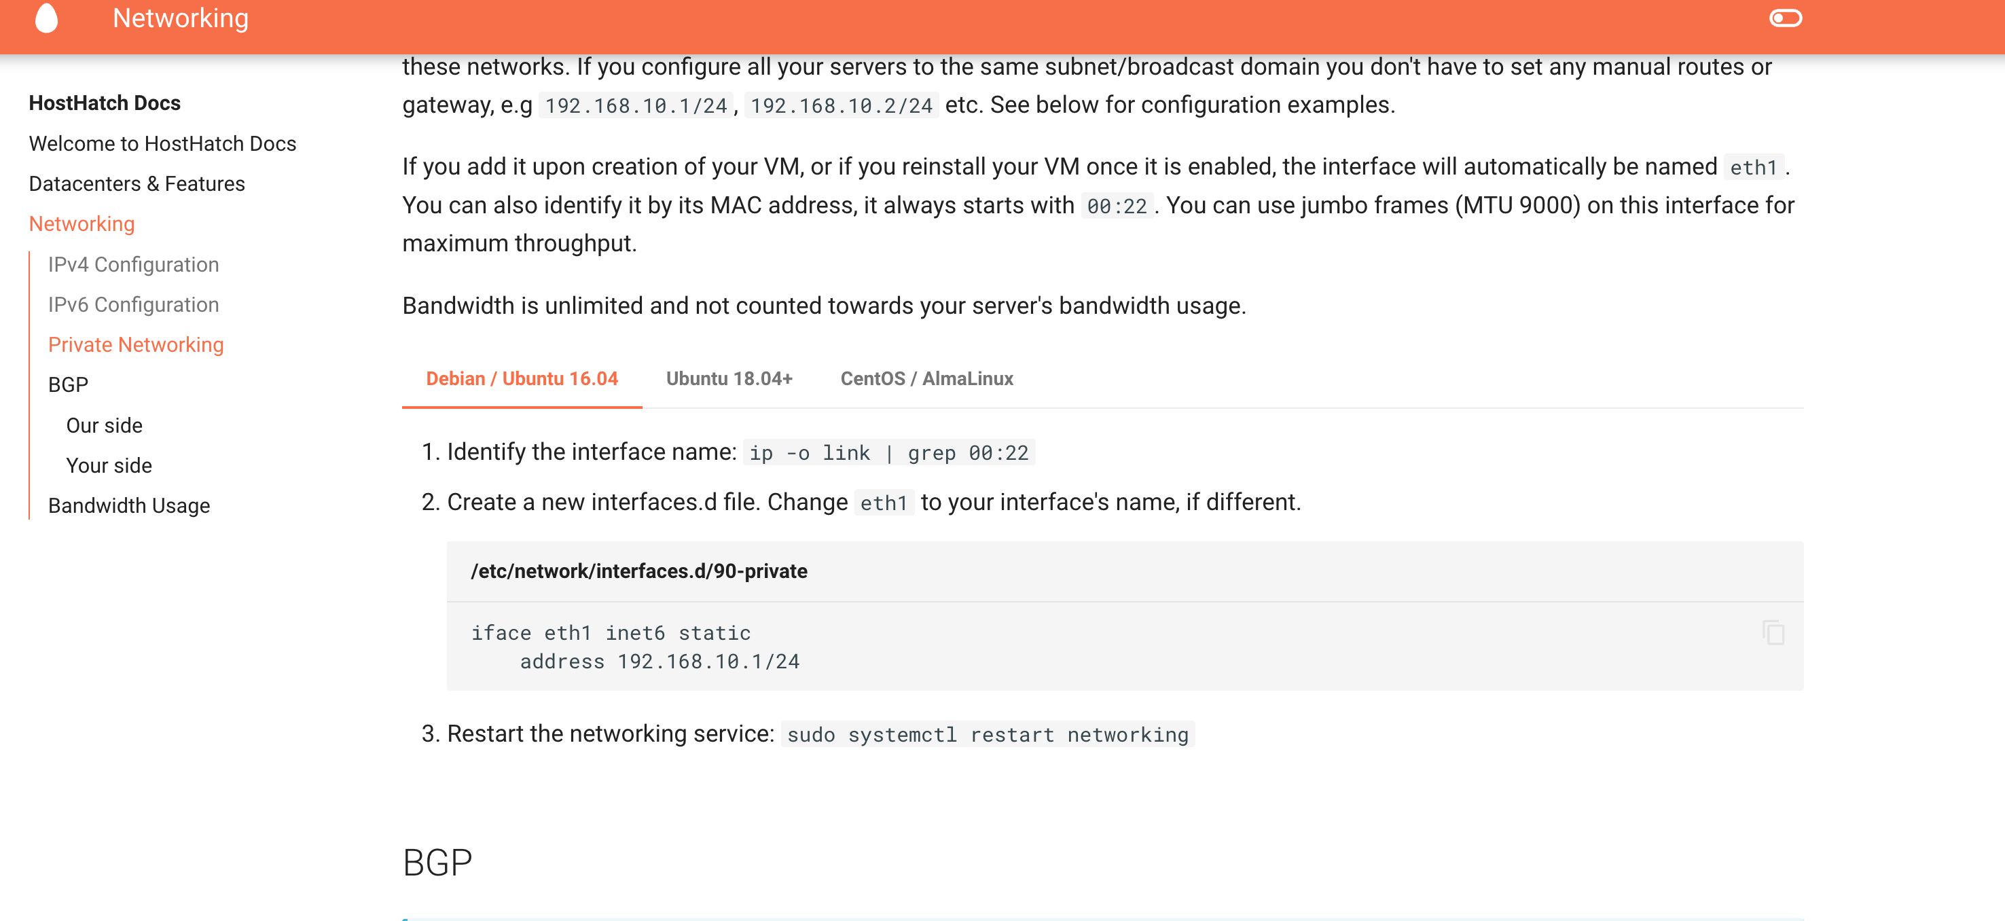Go to IPv4 Configuration section
Viewport: 2005px width, 921px height.
click(x=133, y=265)
